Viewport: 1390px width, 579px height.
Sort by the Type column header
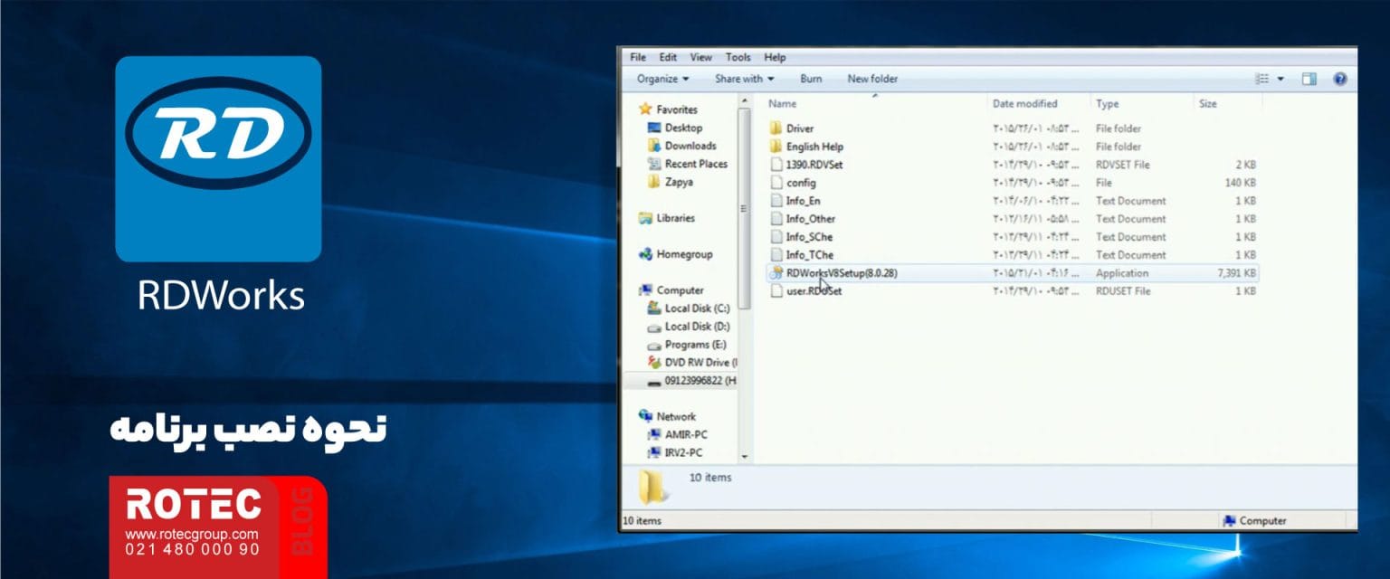click(x=1107, y=104)
